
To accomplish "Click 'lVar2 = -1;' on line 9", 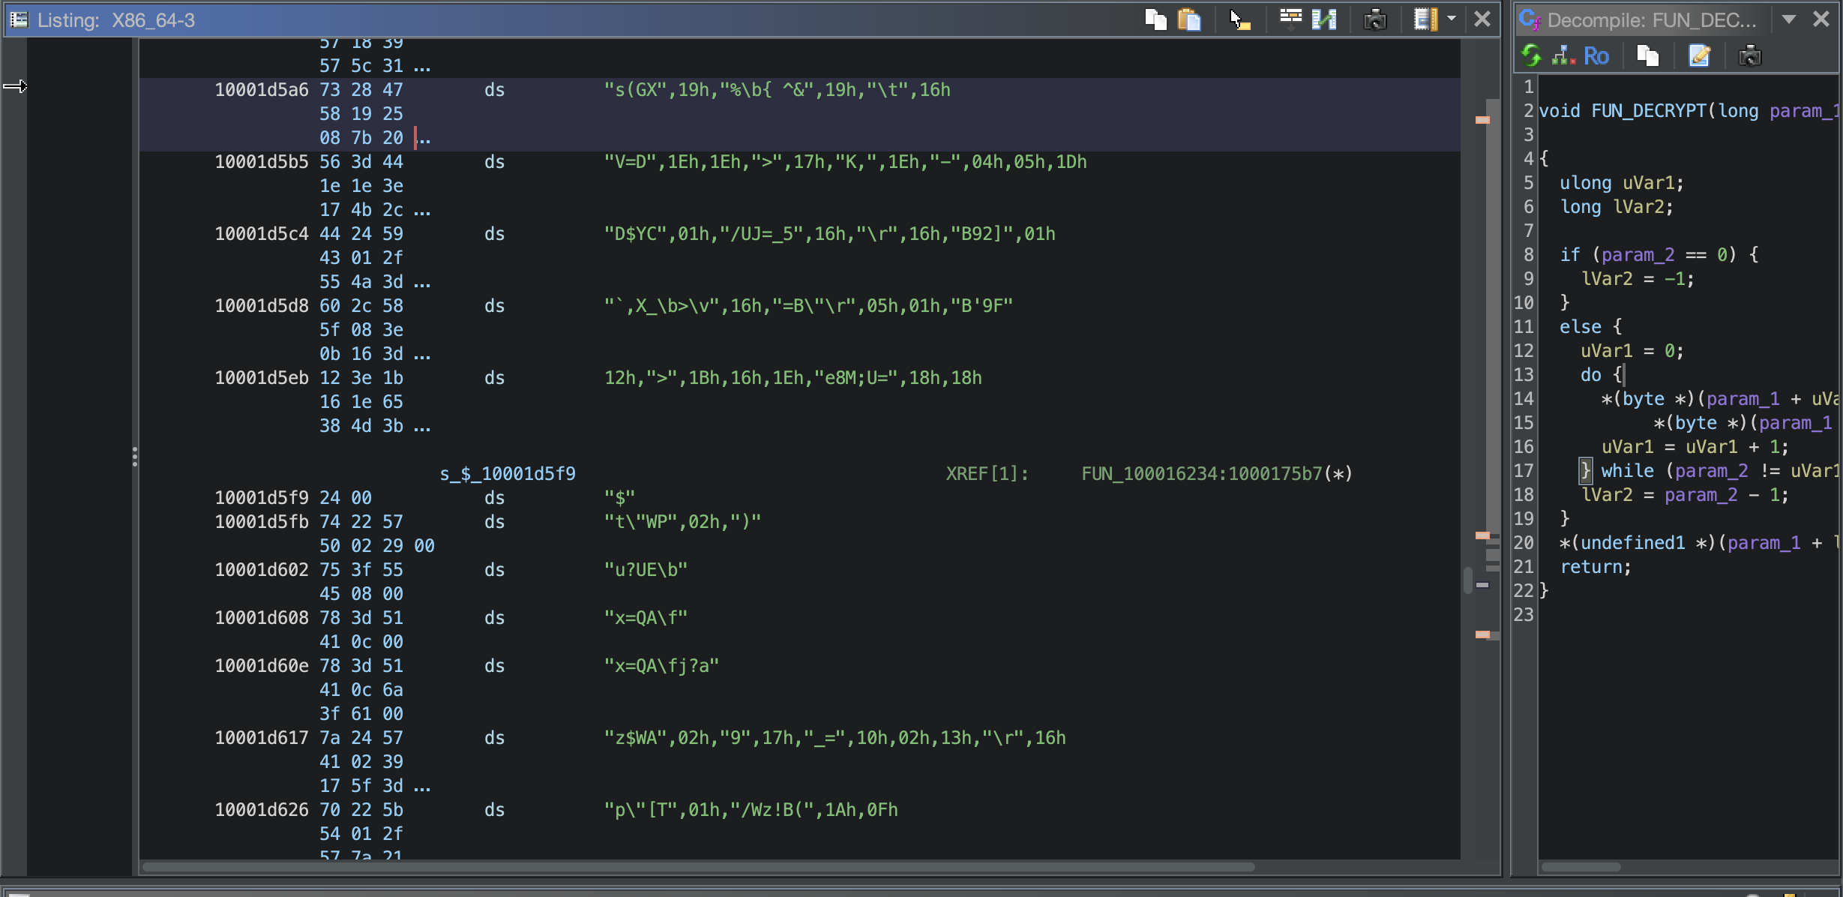I will (x=1638, y=279).
